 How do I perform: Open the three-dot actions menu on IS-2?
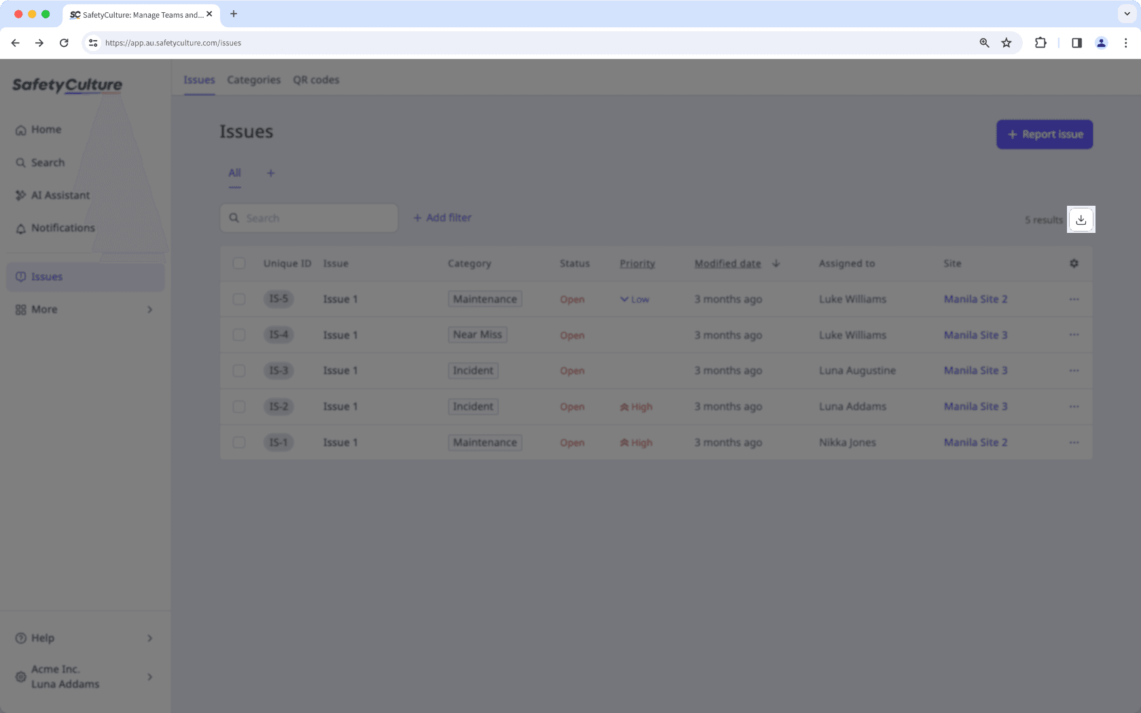1074,406
